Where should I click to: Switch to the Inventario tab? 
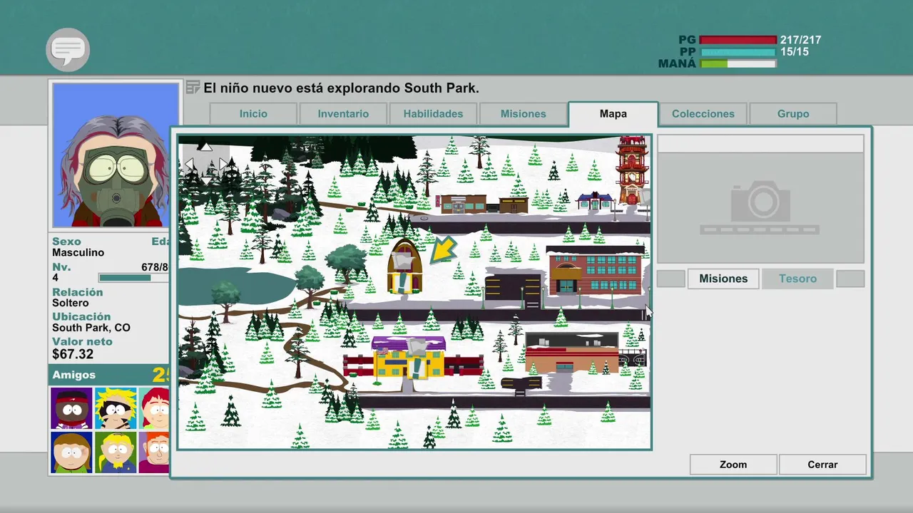pos(343,114)
